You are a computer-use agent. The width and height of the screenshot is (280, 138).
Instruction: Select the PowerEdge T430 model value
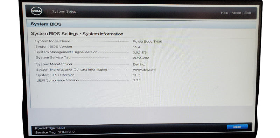click(x=147, y=41)
